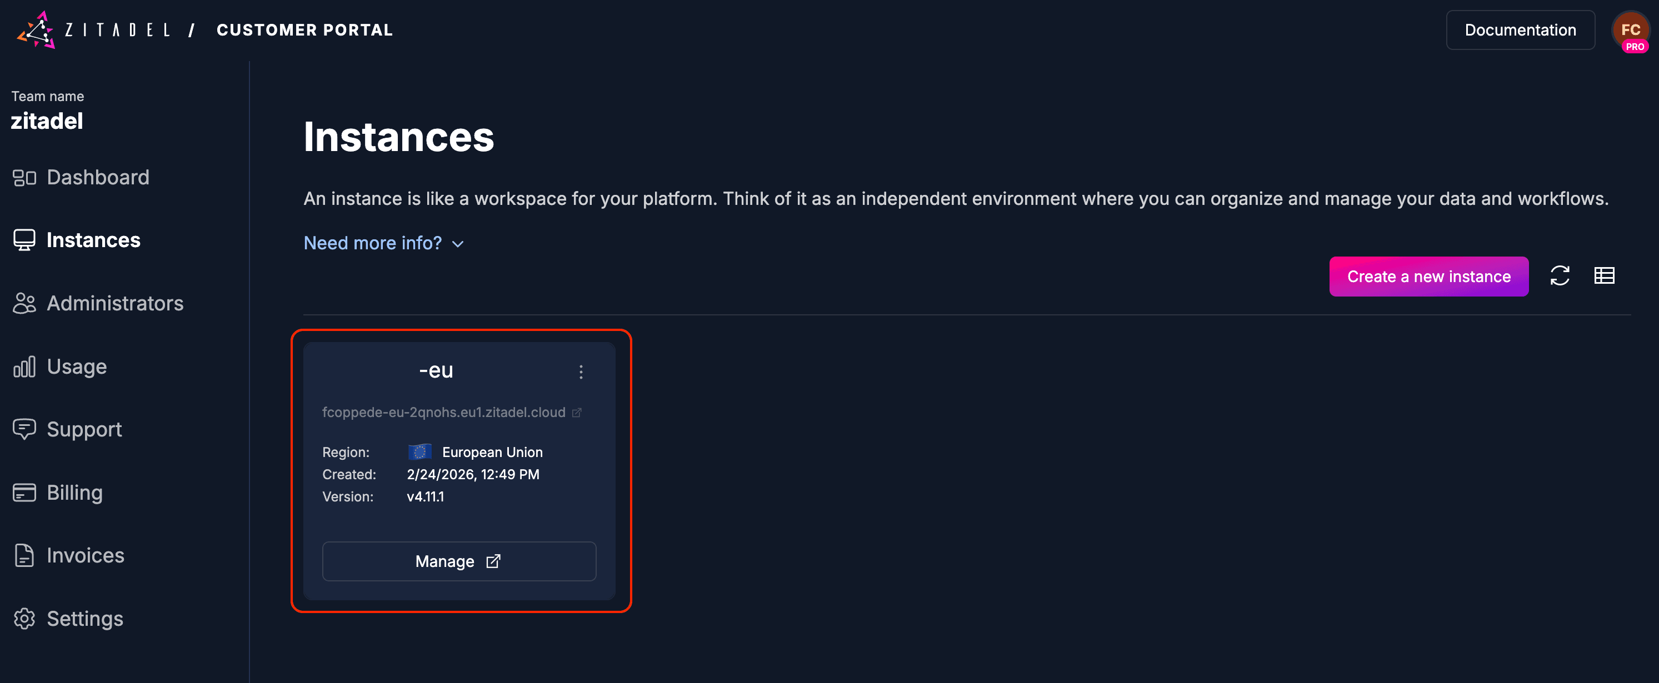Viewport: 1659px width, 683px height.
Task: Click the Create a new instance button
Action: coord(1428,276)
